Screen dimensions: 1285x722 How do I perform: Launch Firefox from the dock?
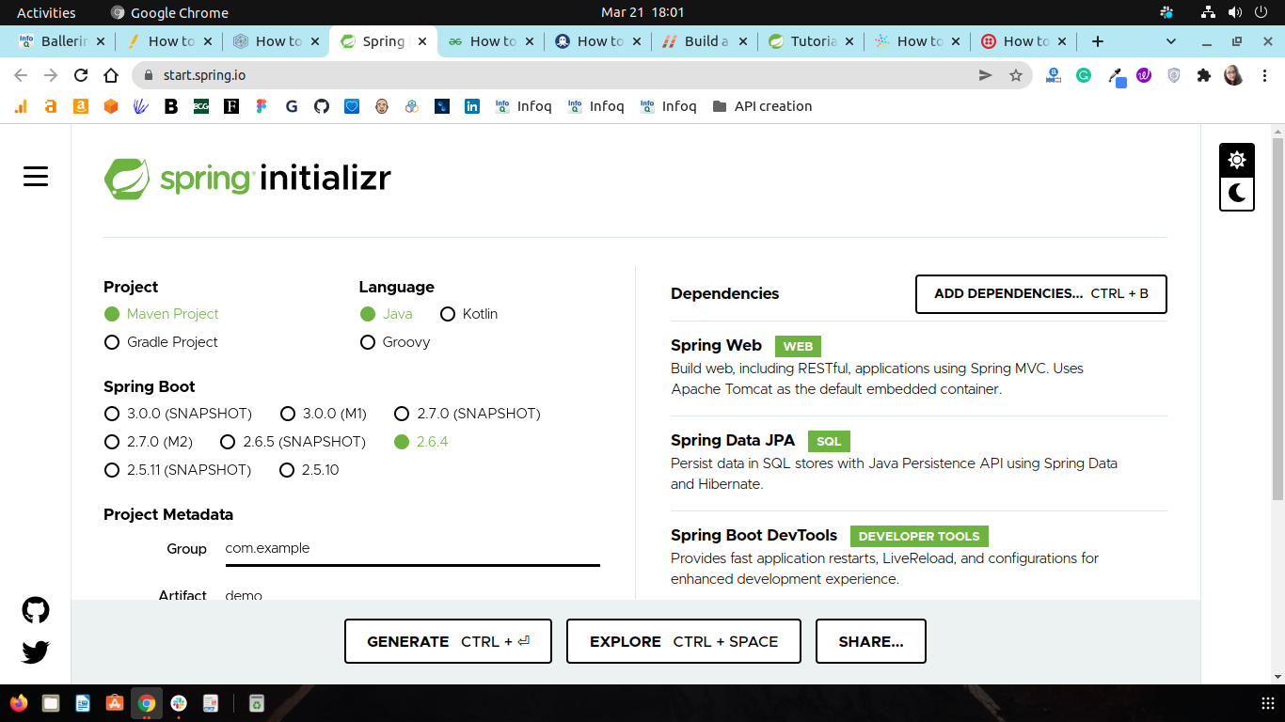pos(19,702)
